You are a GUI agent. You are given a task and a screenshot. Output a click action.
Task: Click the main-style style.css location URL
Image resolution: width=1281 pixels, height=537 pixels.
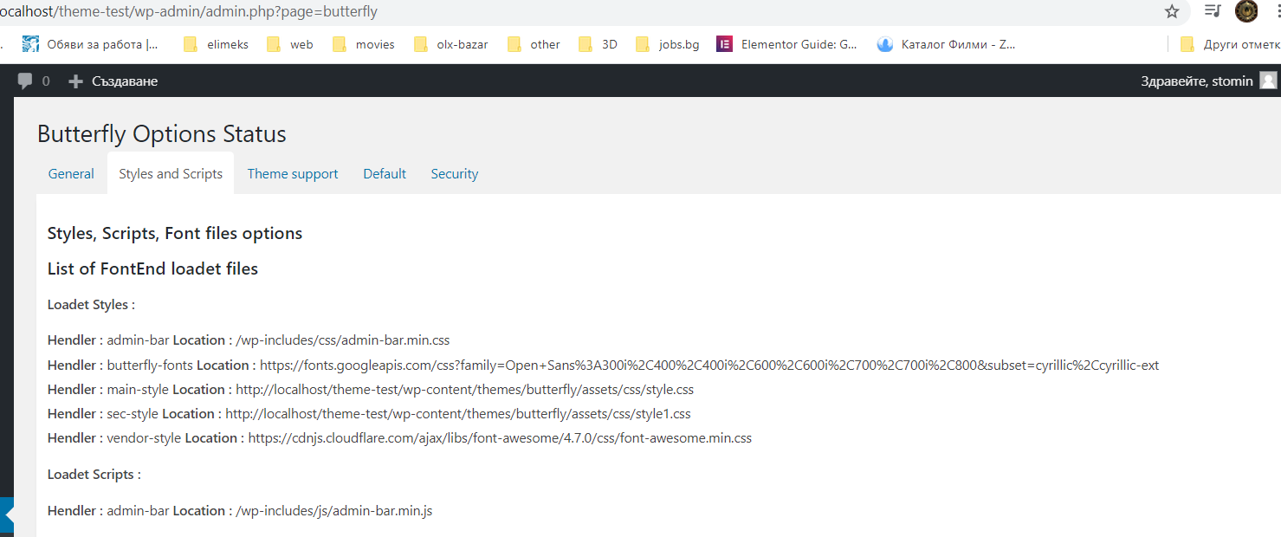coord(465,390)
